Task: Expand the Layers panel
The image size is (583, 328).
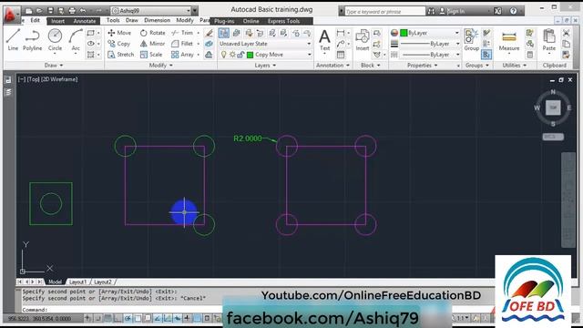Action: tap(265, 66)
